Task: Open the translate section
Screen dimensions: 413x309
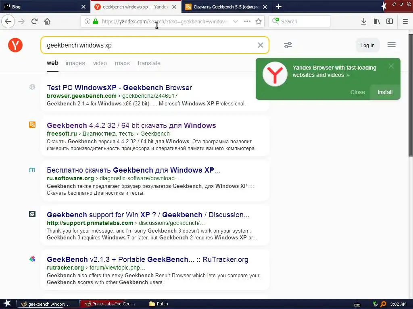Action: coord(149,63)
